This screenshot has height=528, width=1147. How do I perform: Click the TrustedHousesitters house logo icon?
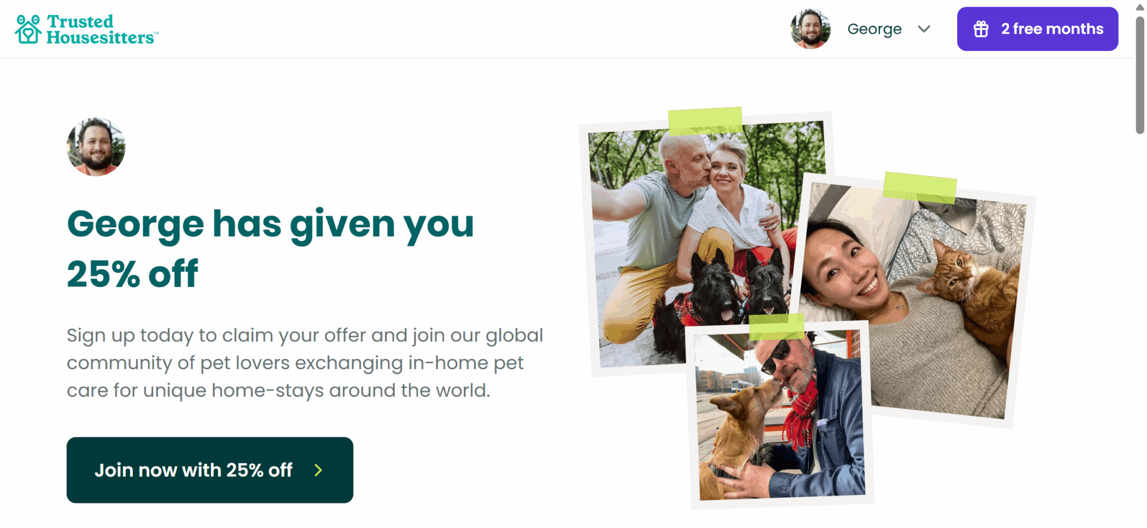[28, 29]
